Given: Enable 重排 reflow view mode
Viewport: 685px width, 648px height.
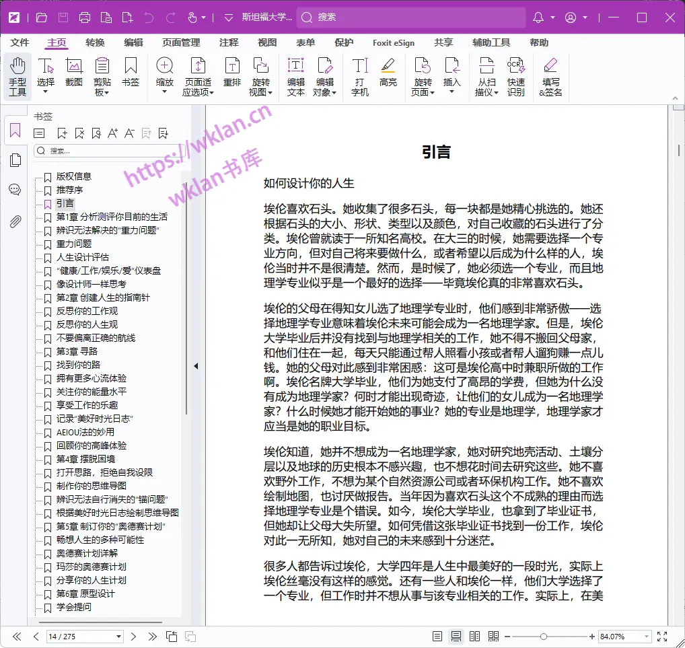Looking at the screenshot, I should 232,73.
